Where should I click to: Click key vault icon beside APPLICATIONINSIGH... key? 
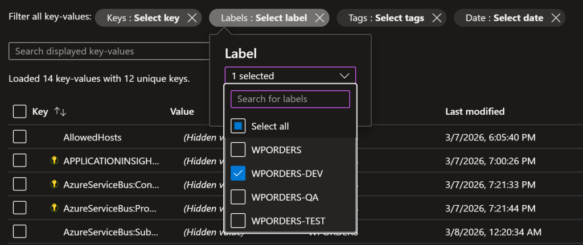tap(54, 160)
